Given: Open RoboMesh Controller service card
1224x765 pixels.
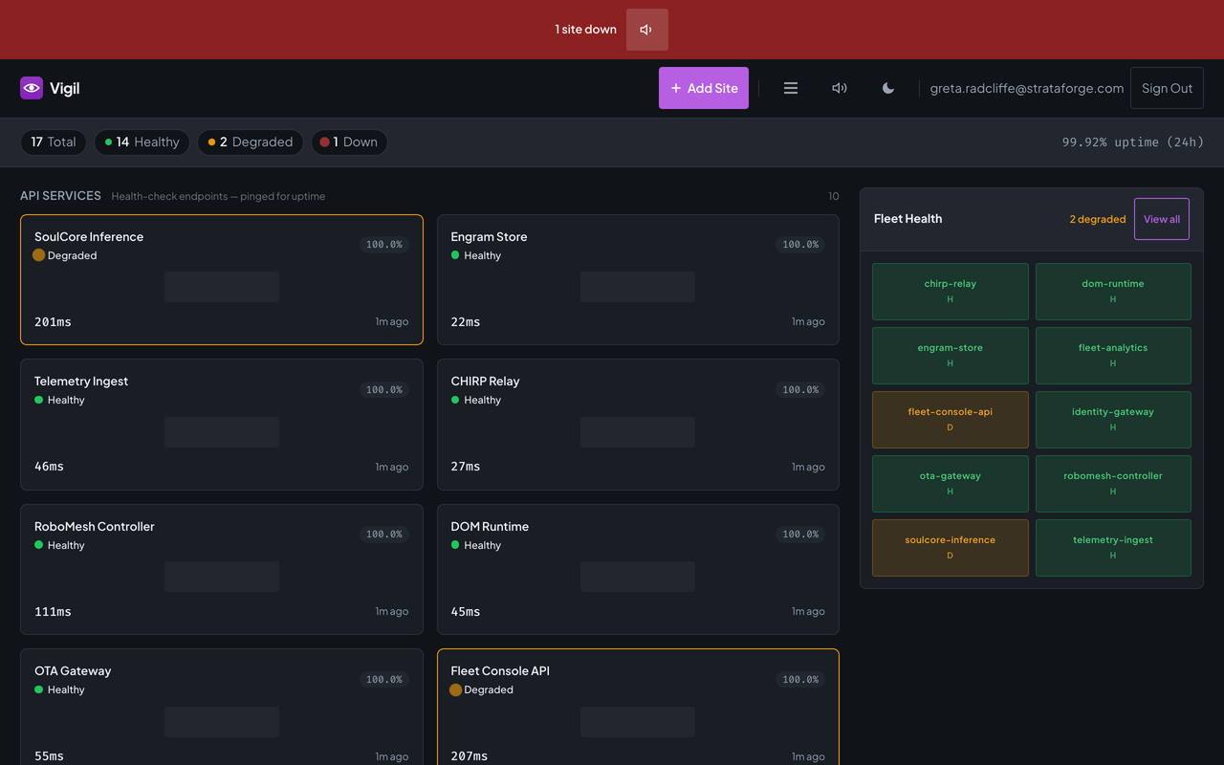Looking at the screenshot, I should click(222, 569).
